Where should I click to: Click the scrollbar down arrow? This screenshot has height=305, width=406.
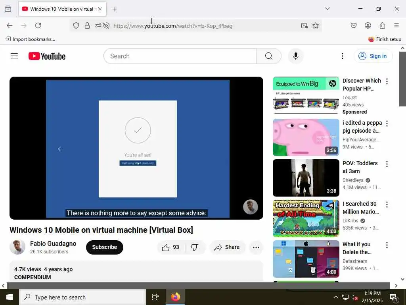click(402, 279)
